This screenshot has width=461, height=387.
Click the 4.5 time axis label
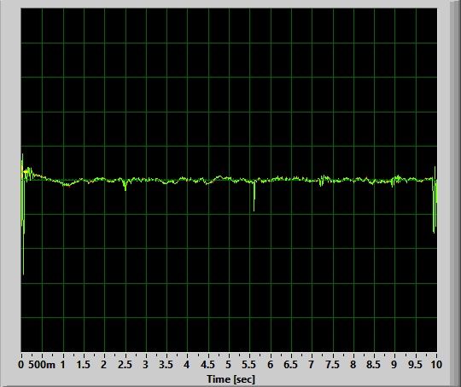coord(207,365)
